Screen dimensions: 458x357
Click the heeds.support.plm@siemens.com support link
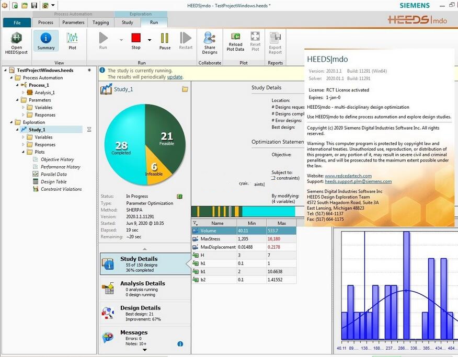coord(358,181)
